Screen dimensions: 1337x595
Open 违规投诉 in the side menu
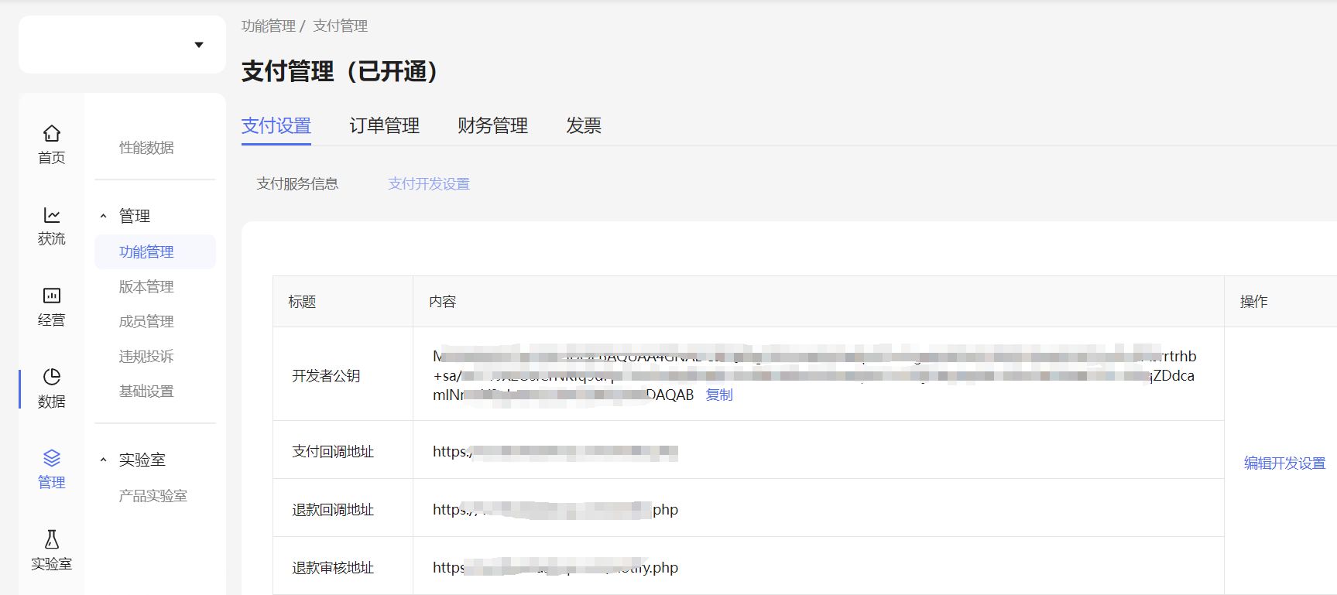click(x=146, y=356)
